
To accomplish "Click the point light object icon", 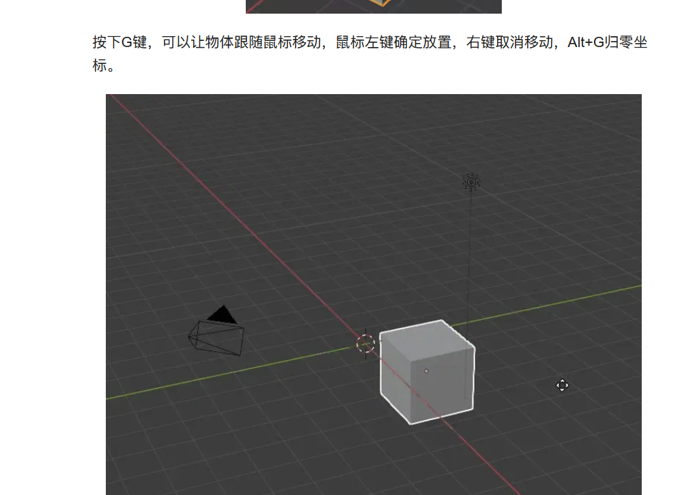I will [x=471, y=182].
